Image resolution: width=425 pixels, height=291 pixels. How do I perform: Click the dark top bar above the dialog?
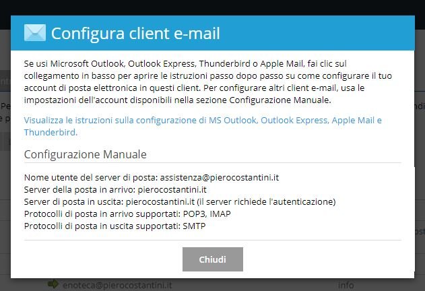tap(213, 7)
